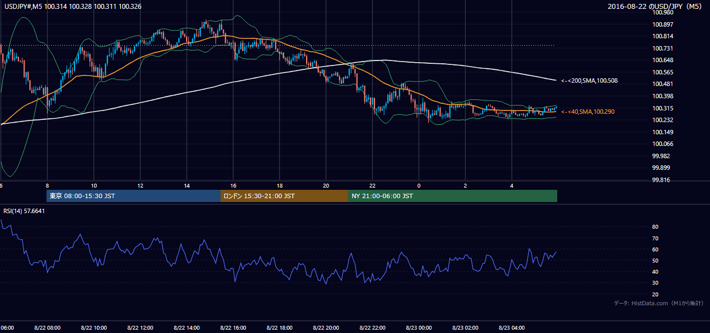Click RSI scale value 40
Viewport: 710px width, 333px height.
pos(655,272)
